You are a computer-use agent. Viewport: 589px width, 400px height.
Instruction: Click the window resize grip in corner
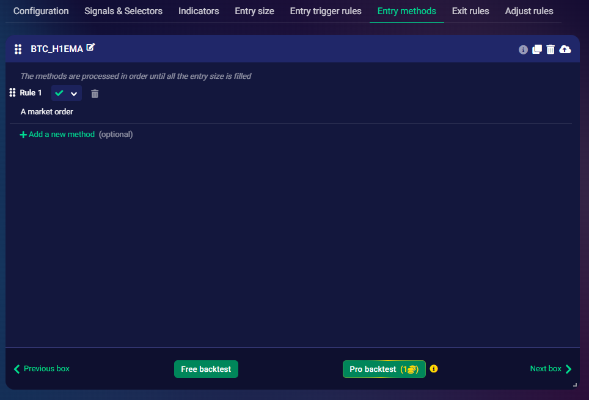click(575, 384)
